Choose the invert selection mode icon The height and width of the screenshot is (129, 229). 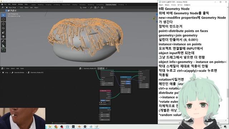[13, 10]
